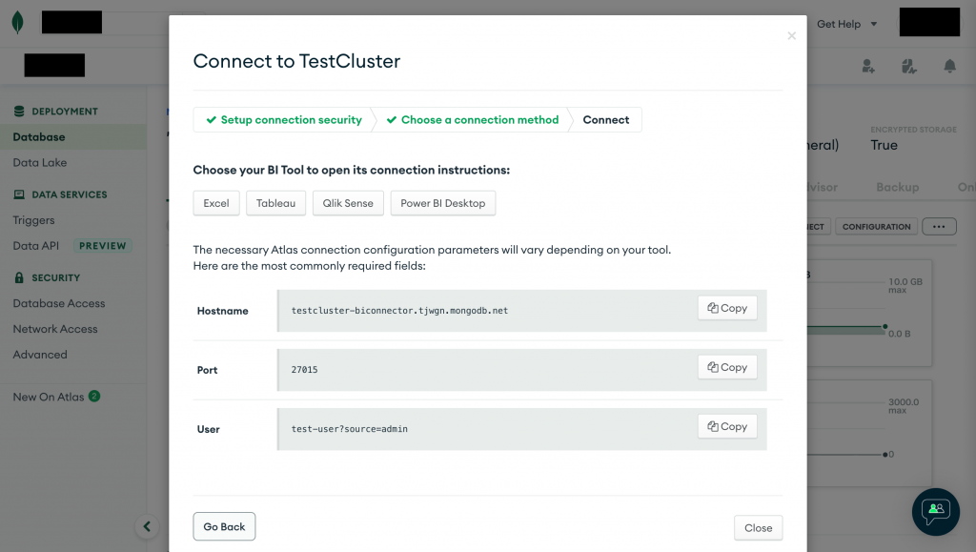Click the True encrypted storage value
Viewport: 976px width, 552px height.
pyautogui.click(x=884, y=145)
